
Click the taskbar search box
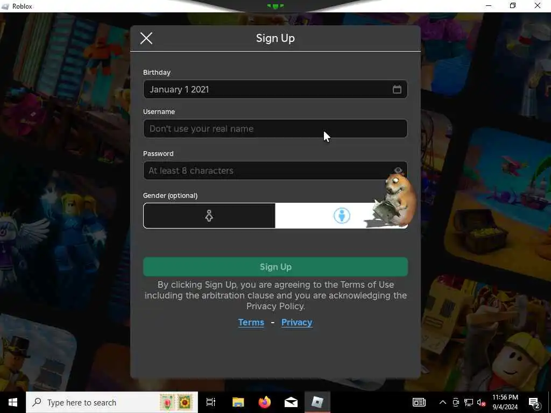coord(112,402)
